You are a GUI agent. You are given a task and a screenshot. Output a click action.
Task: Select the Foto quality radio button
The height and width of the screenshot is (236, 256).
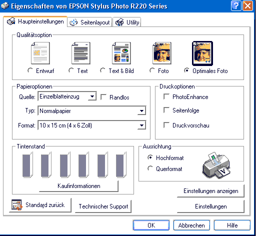pyautogui.click(x=152, y=70)
